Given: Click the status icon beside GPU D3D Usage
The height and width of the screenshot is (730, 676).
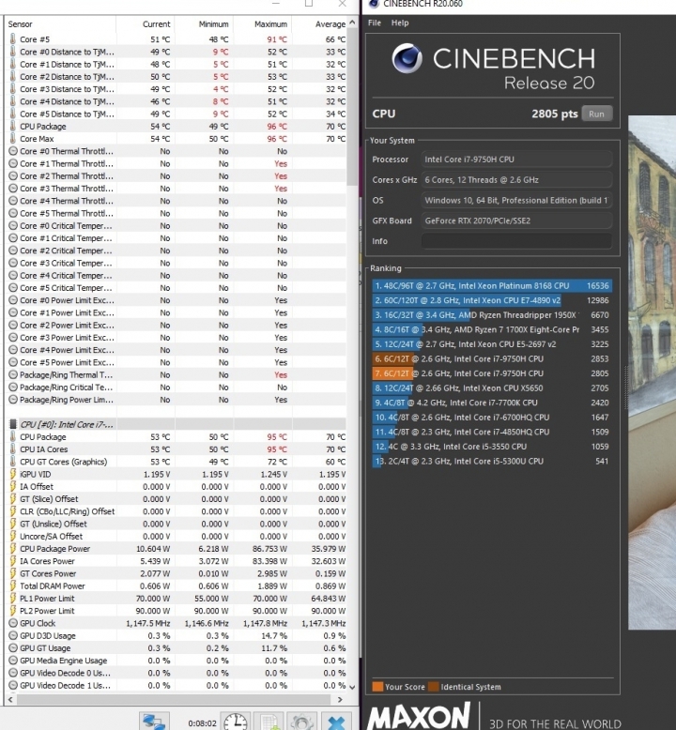Looking at the screenshot, I should pos(13,635).
